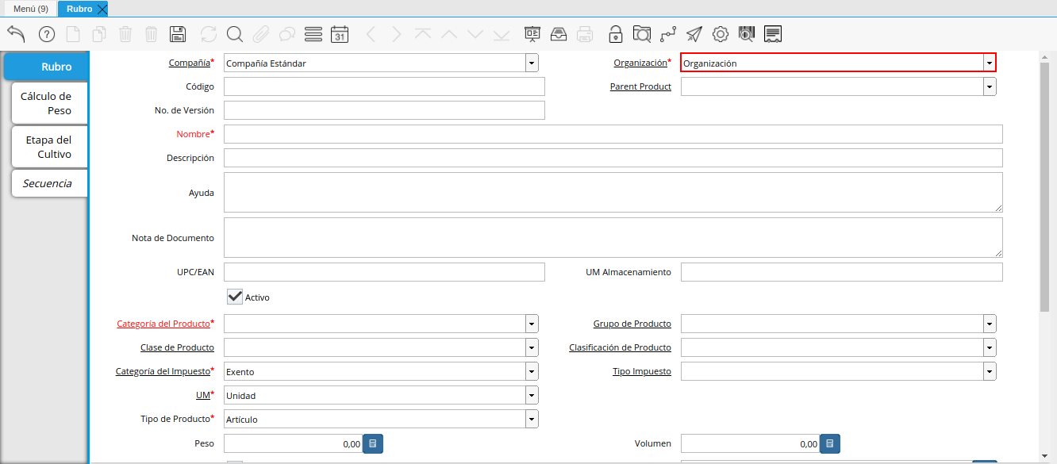The image size is (1057, 464).
Task: Click the first trash delete icon
Action: [125, 34]
